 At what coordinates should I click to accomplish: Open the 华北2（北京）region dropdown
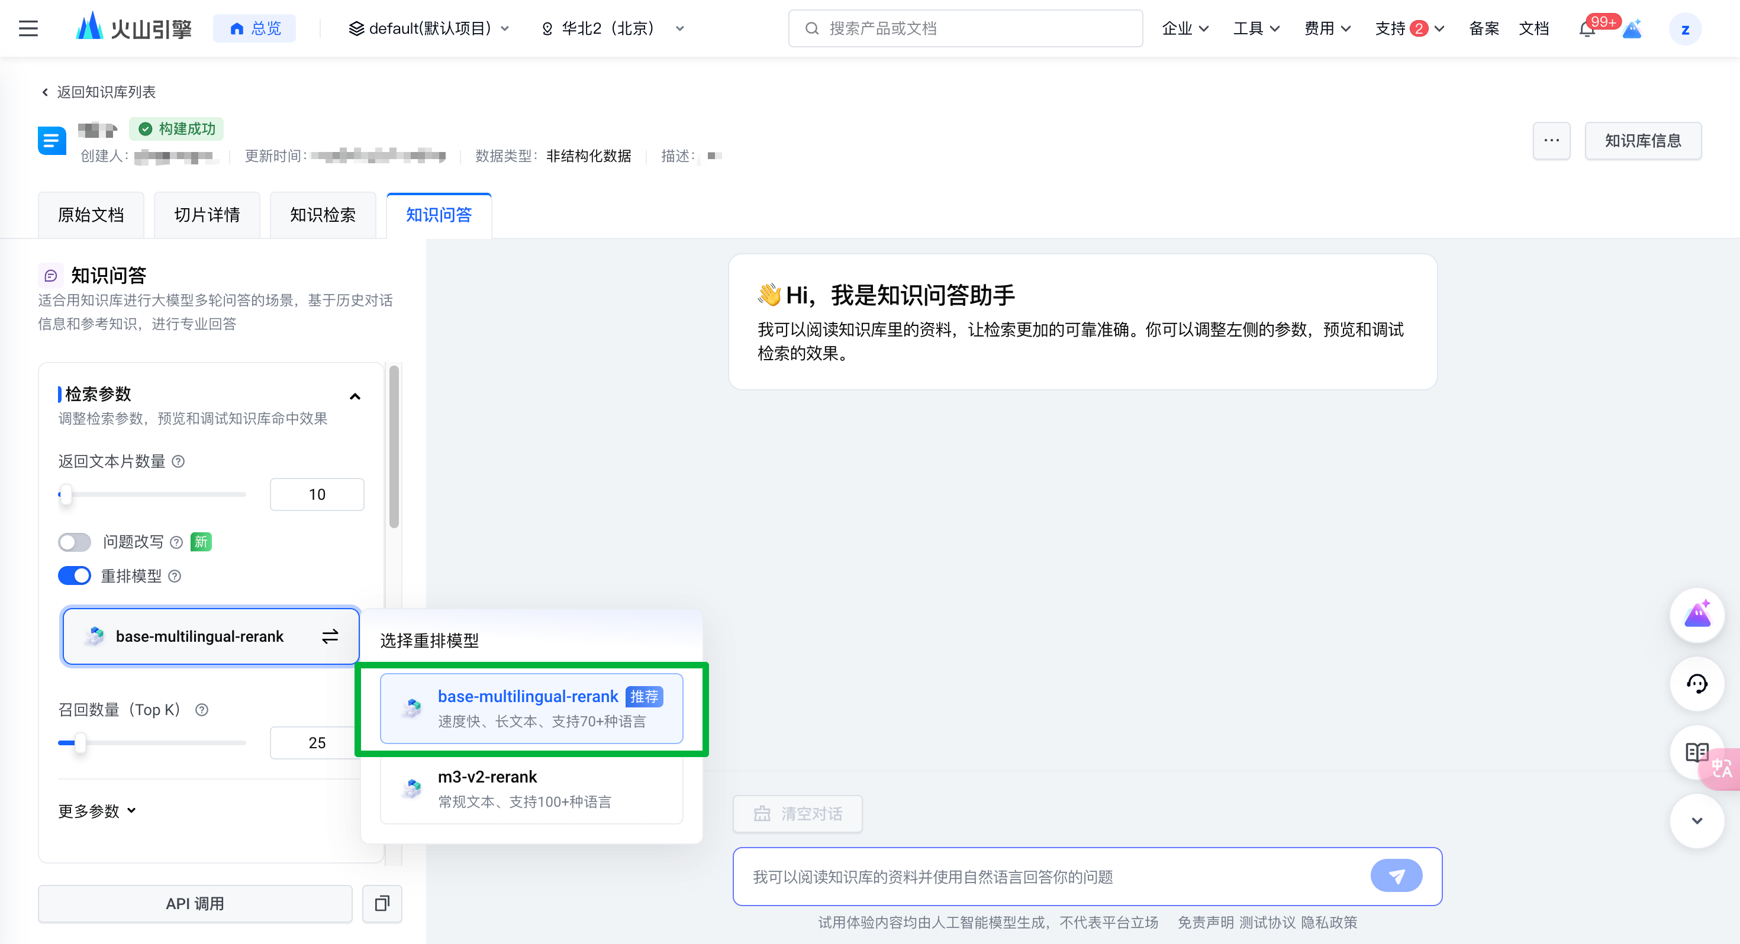tap(613, 28)
